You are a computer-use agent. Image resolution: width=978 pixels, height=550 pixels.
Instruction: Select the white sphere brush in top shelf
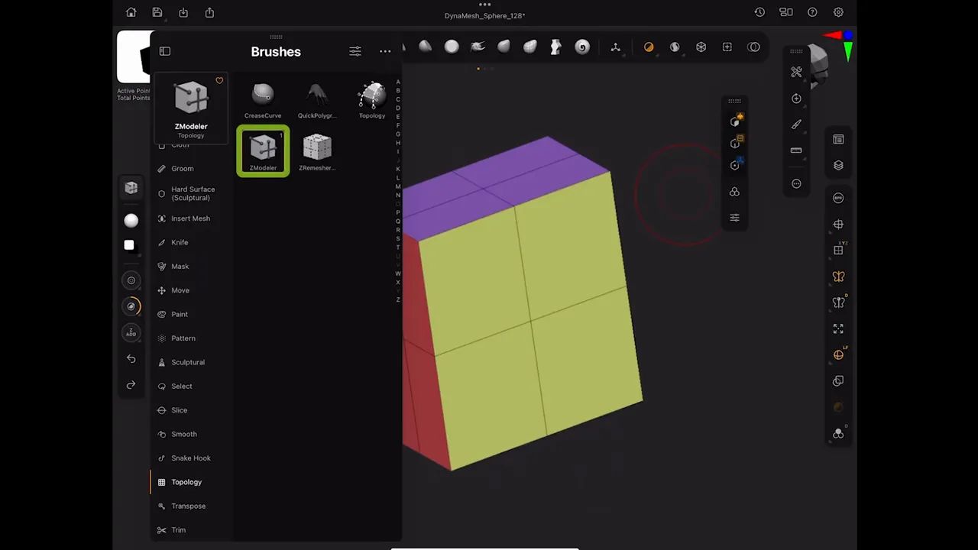tap(452, 47)
